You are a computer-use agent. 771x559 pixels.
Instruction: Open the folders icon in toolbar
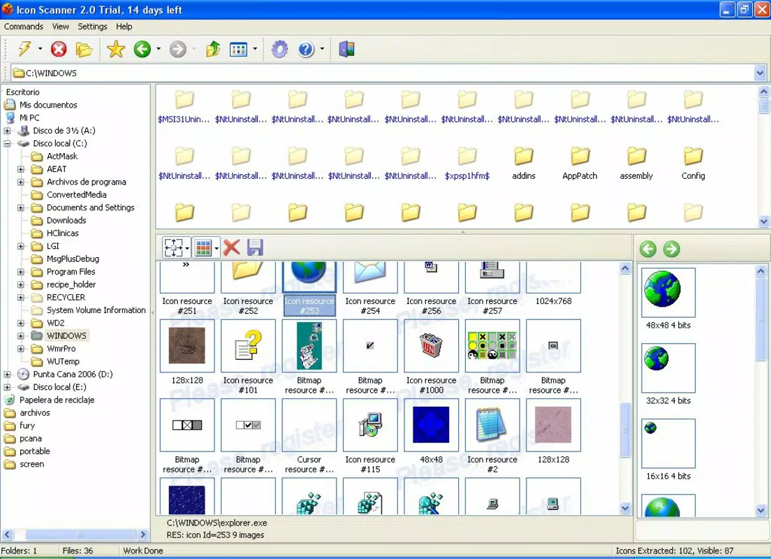(x=84, y=49)
